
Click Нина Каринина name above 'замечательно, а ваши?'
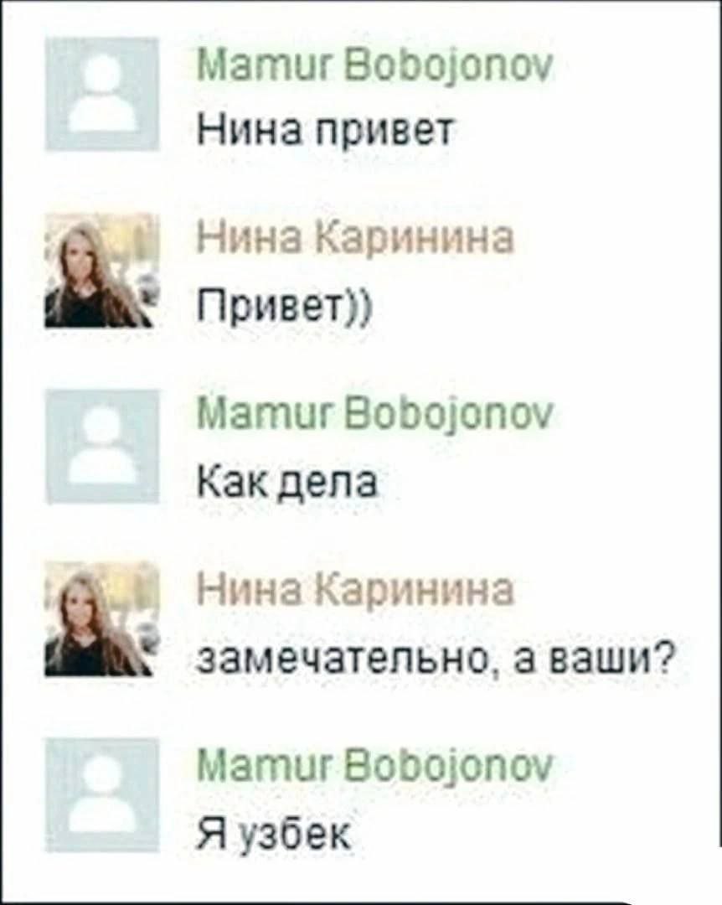355,590
